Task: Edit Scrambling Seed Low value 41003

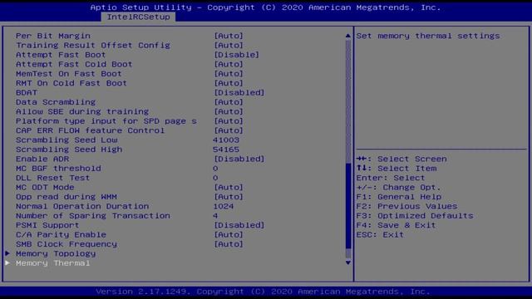Action: tap(226, 140)
